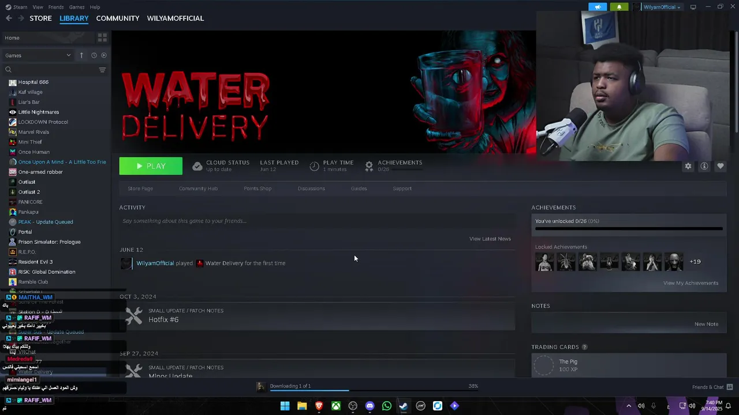Click the achievements progress bar

pos(629,229)
